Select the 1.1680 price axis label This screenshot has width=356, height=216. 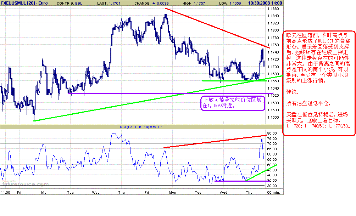coord(273,74)
